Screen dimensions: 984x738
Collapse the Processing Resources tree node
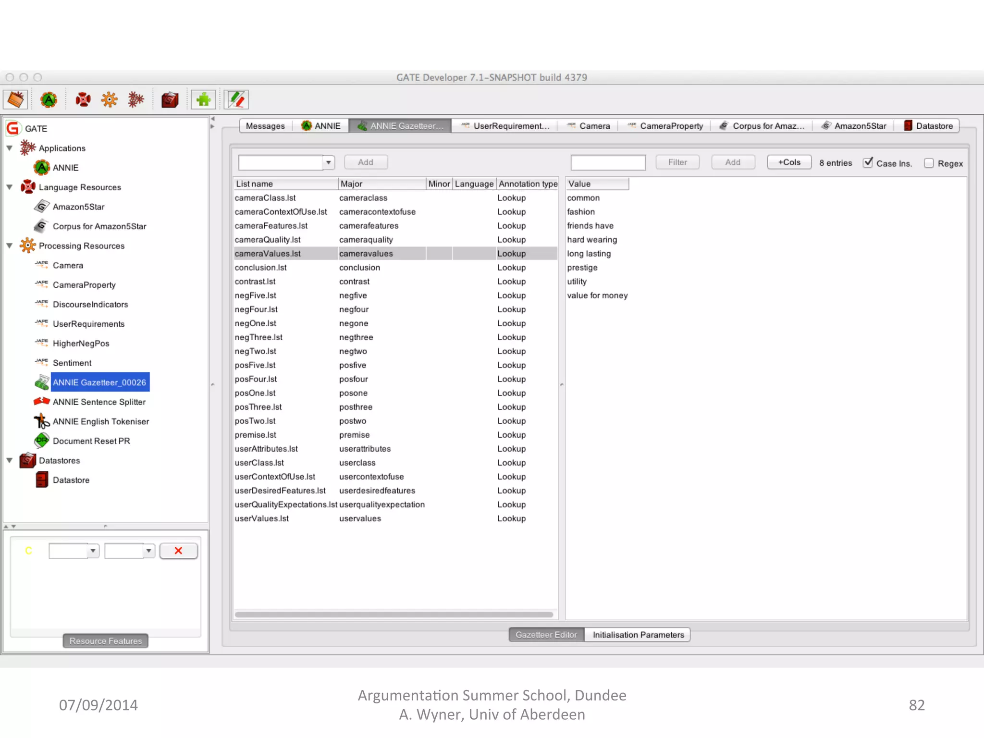pyautogui.click(x=10, y=246)
